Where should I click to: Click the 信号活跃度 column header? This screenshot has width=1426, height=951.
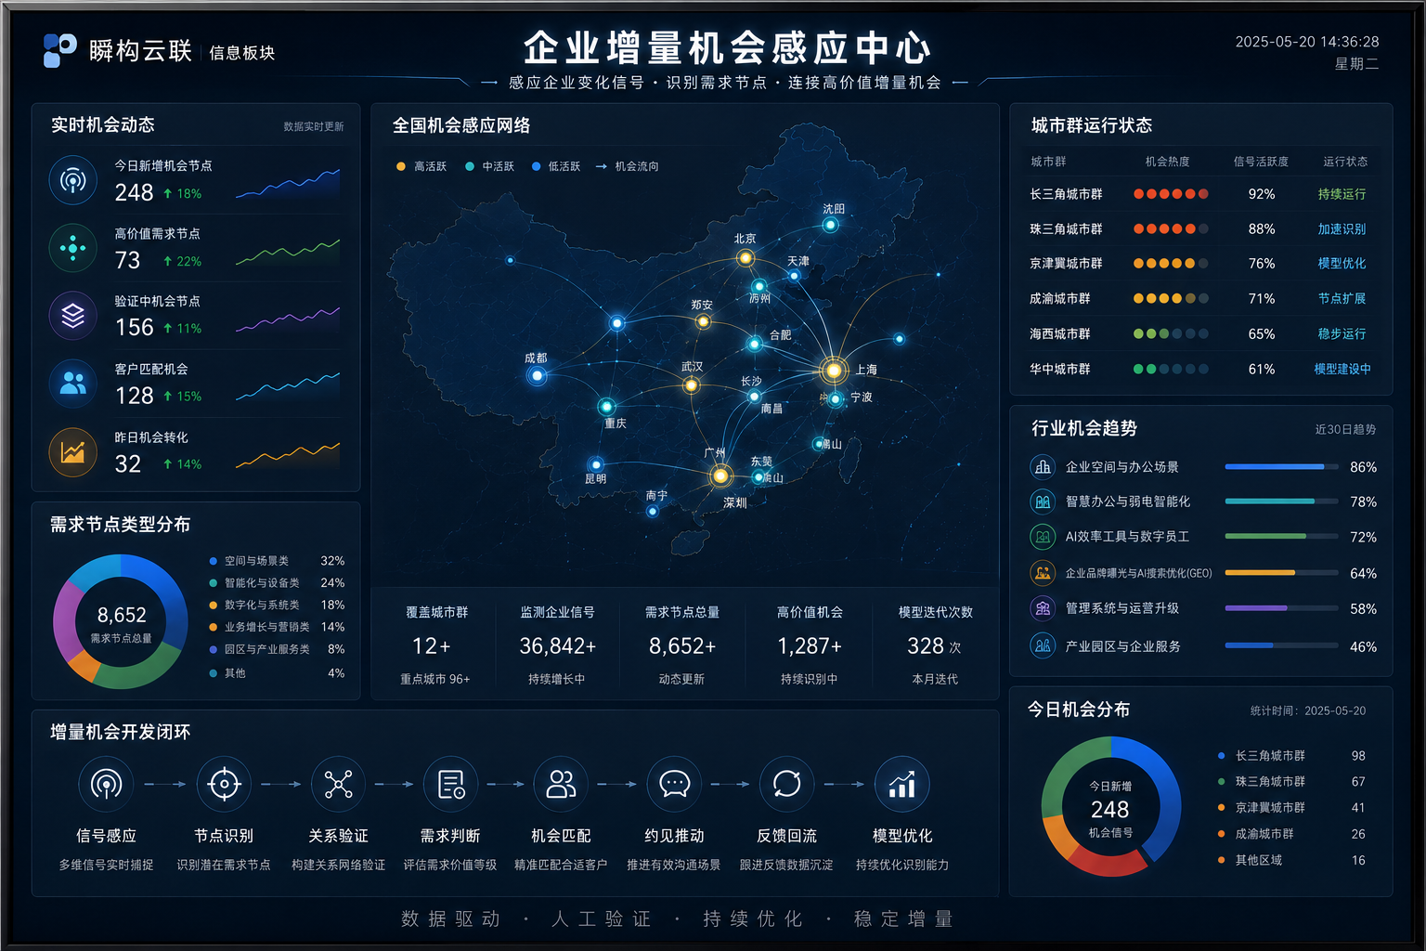point(1261,162)
